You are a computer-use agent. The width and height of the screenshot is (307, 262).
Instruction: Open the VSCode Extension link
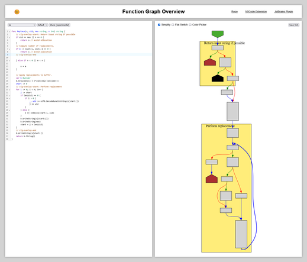[x=256, y=12]
